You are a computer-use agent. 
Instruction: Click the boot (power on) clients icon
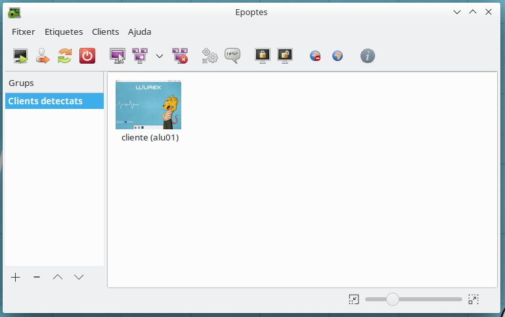21,56
